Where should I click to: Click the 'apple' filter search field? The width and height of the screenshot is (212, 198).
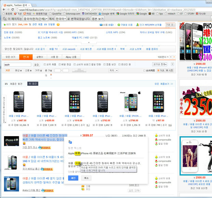(x=17, y=65)
